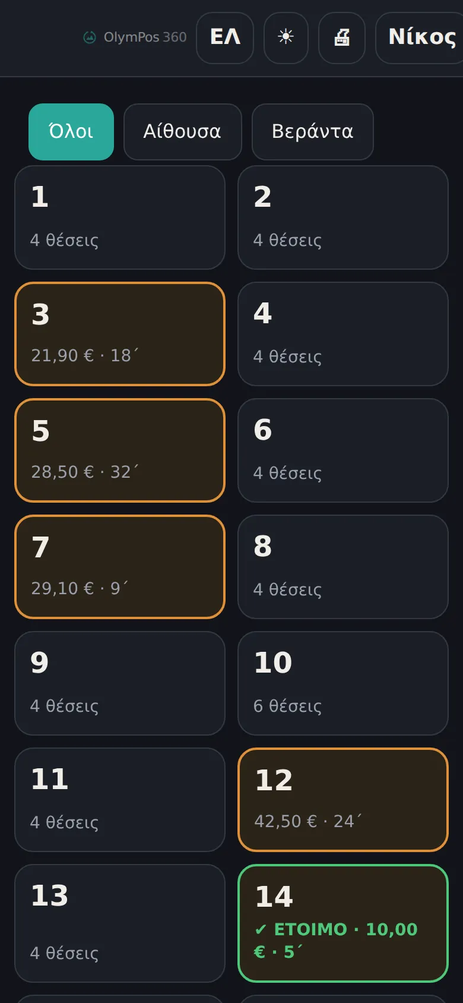463x1003 pixels.
Task: Open ready table 14 marked ΕΤΟΙΜΟ
Action: coord(343,923)
